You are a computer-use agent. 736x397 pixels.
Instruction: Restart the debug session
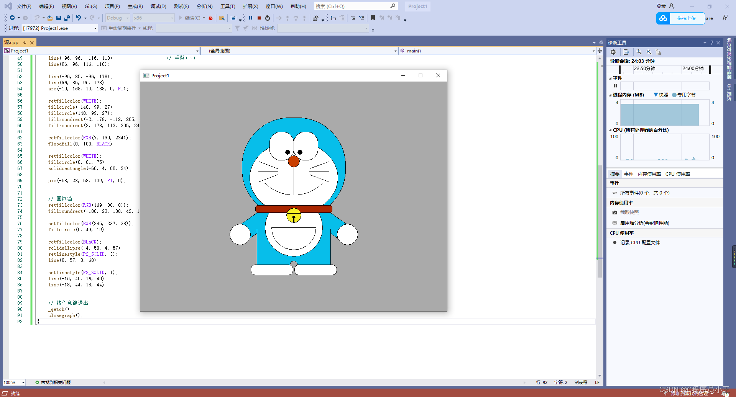(268, 18)
